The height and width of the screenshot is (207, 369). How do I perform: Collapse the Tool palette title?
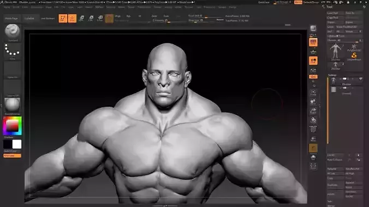tap(329, 7)
